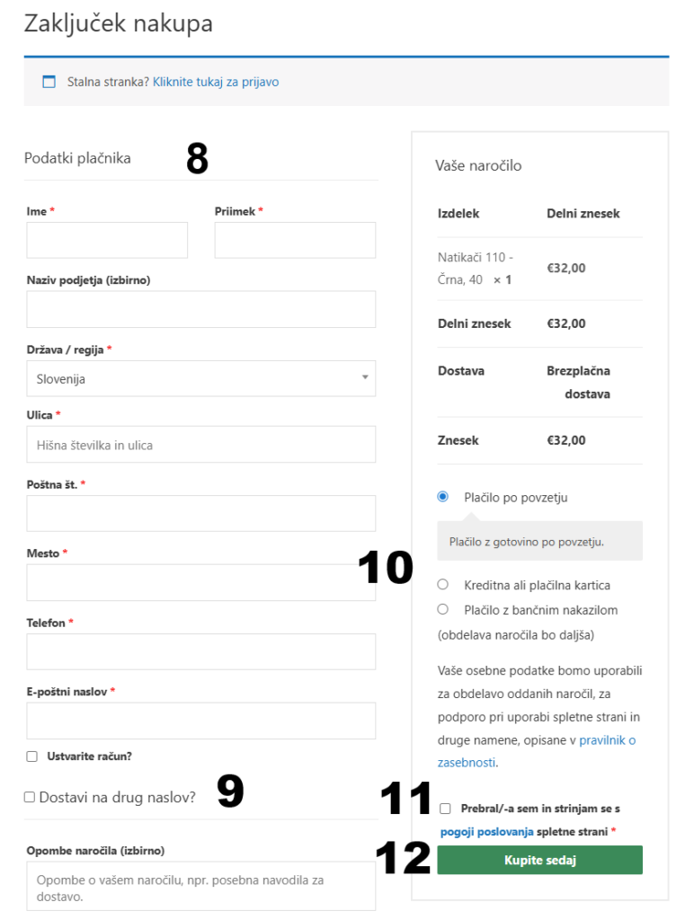
Task: Click the Ime text field
Action: click(x=107, y=240)
